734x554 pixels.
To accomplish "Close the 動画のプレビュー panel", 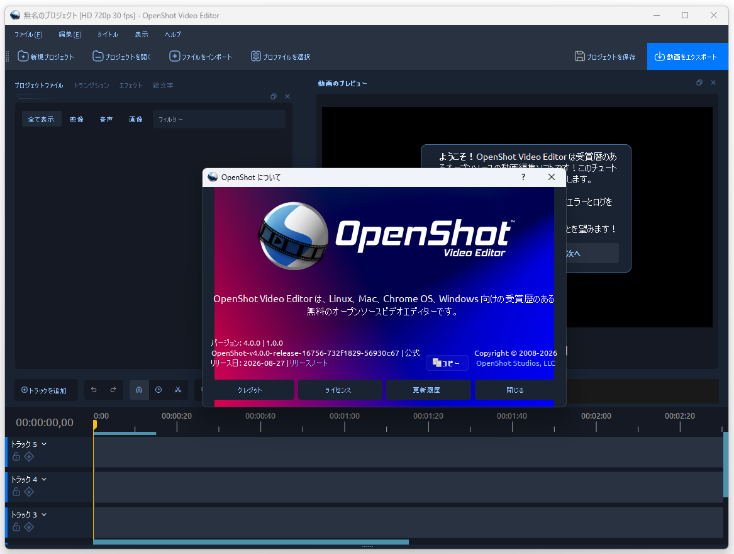I will 713,82.
